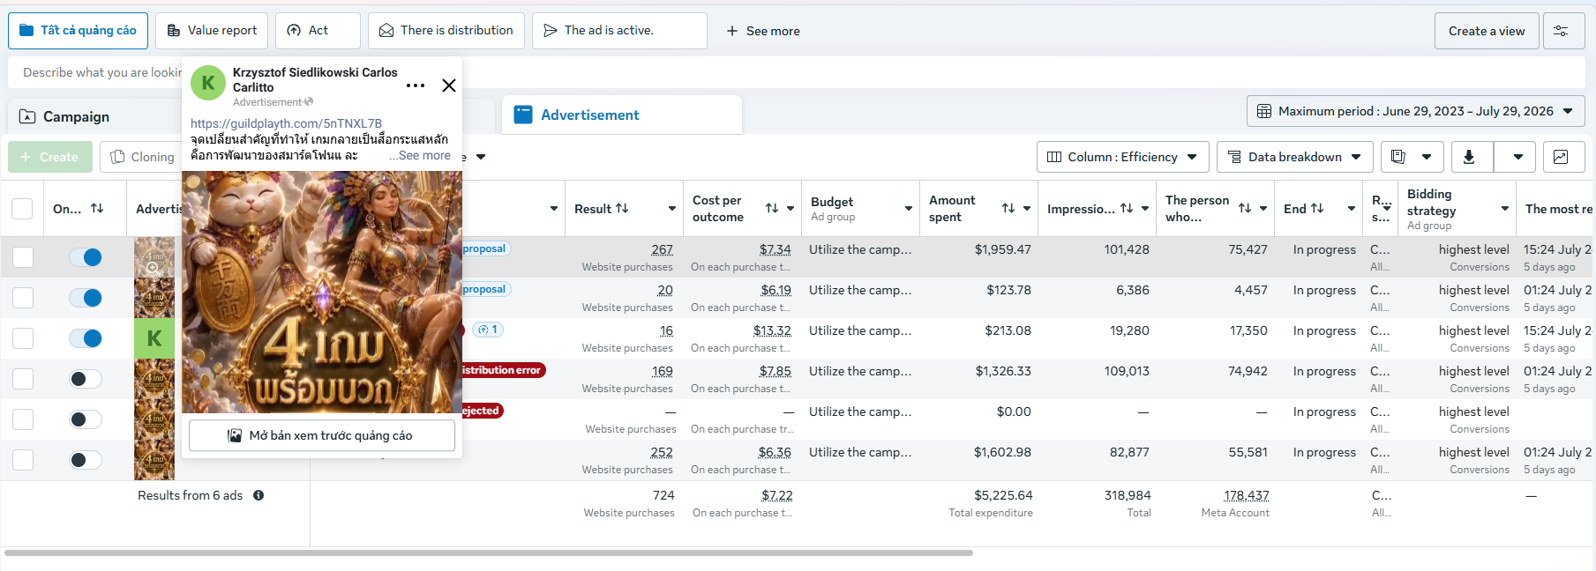Open the chart view icon
This screenshot has width=1596, height=571.
point(1561,157)
